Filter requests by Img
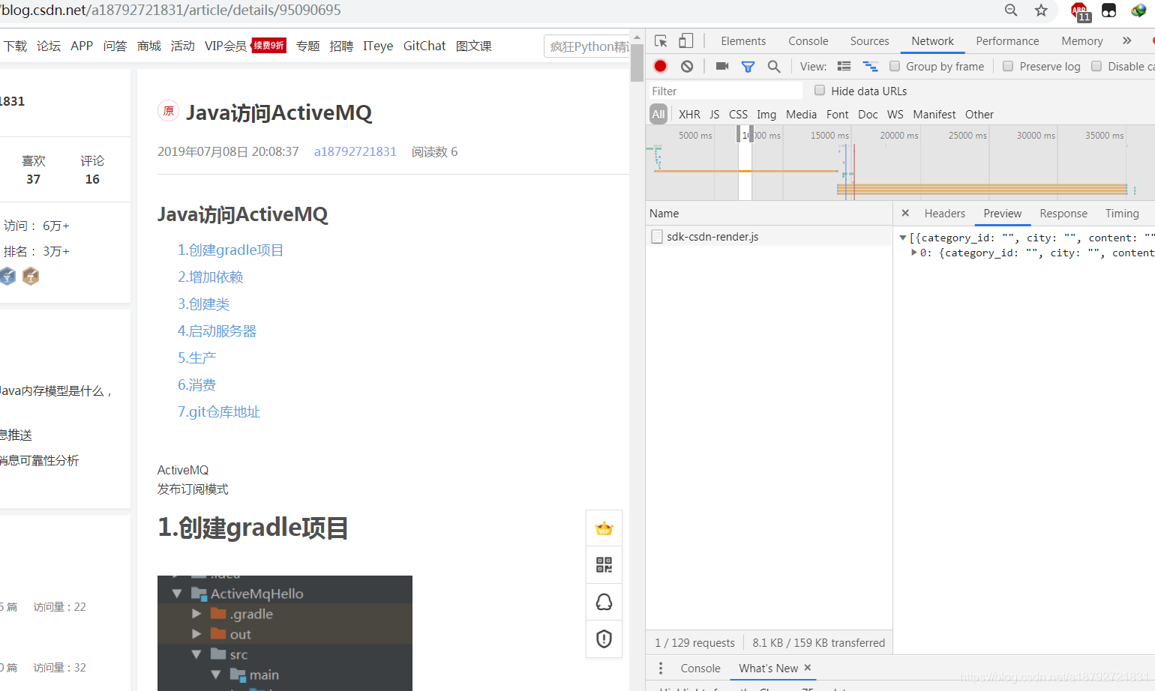The height and width of the screenshot is (691, 1155). coord(766,115)
